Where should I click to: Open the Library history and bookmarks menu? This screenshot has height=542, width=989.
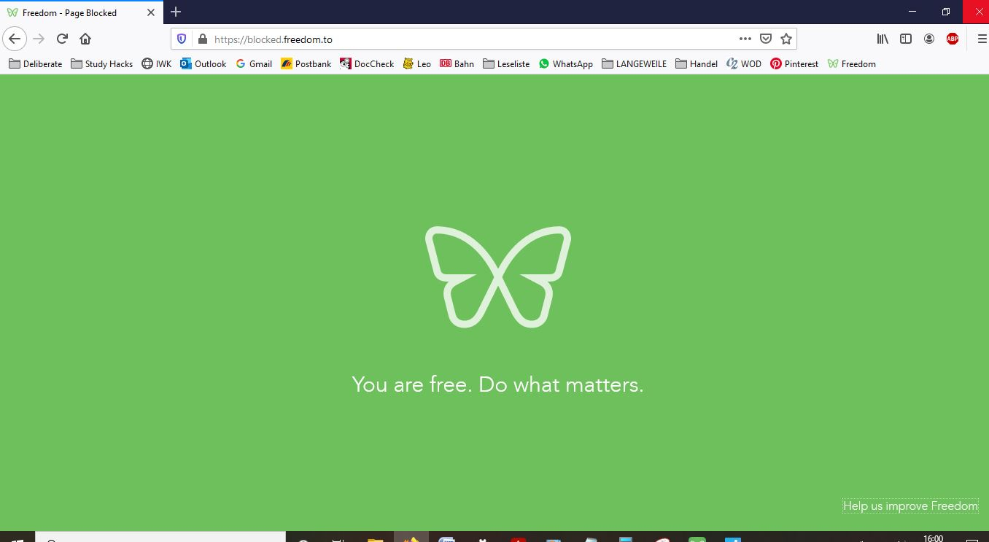(x=883, y=39)
